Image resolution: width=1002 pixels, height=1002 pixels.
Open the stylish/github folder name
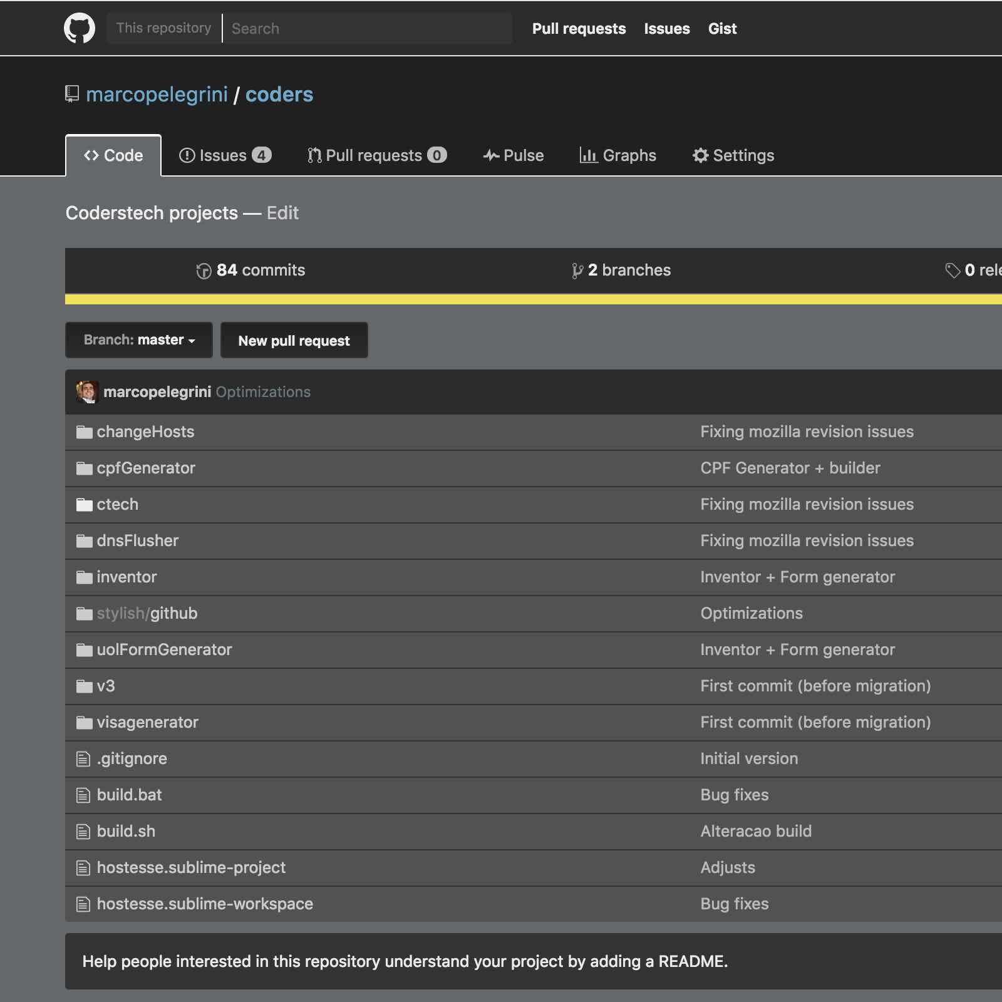[x=147, y=614]
